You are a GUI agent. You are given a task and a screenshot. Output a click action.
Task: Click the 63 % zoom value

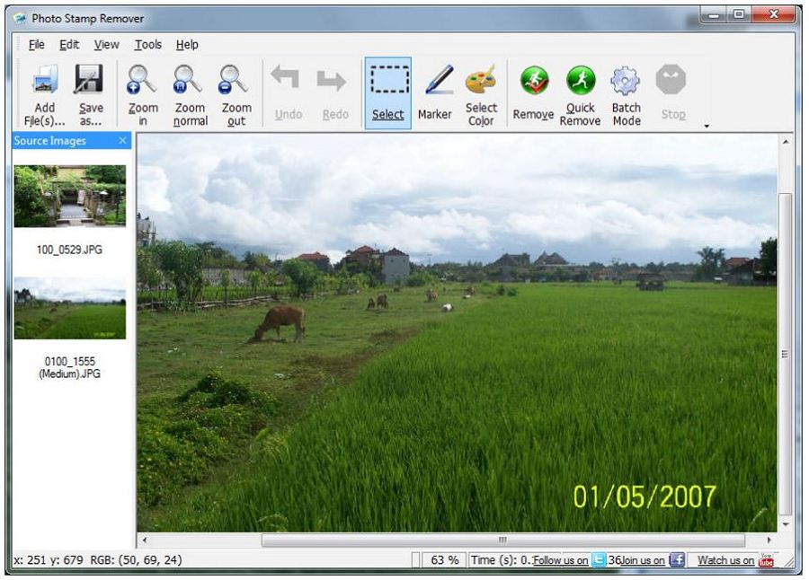click(x=444, y=560)
